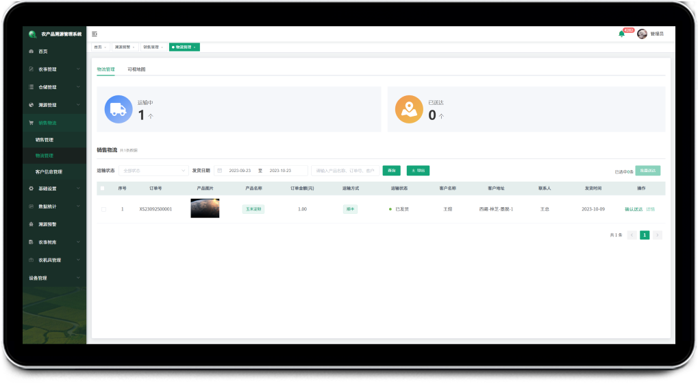Click the admin user avatar
Screen dimensions: 698x384
(x=642, y=34)
